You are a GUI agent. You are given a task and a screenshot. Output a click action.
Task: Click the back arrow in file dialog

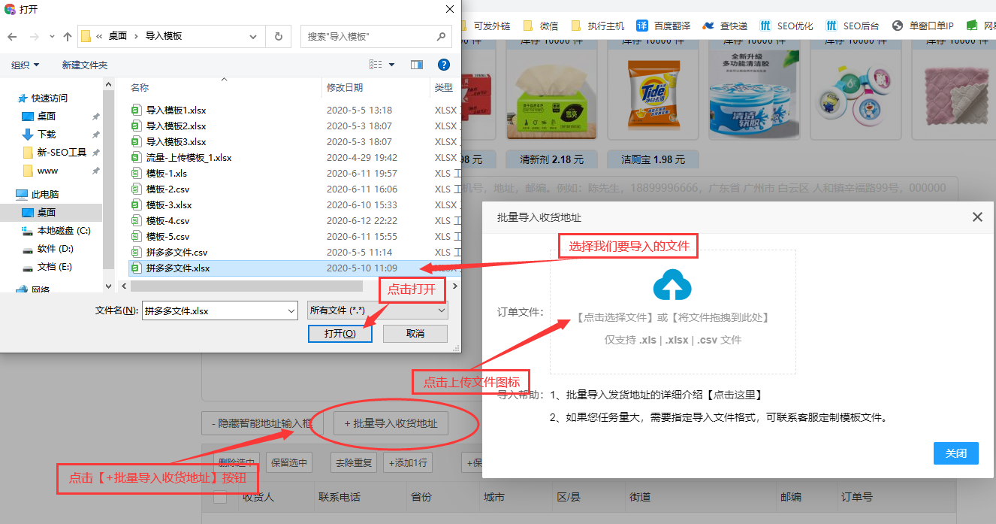pos(12,36)
